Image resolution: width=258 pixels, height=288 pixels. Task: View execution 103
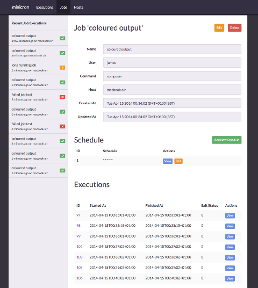point(230,258)
